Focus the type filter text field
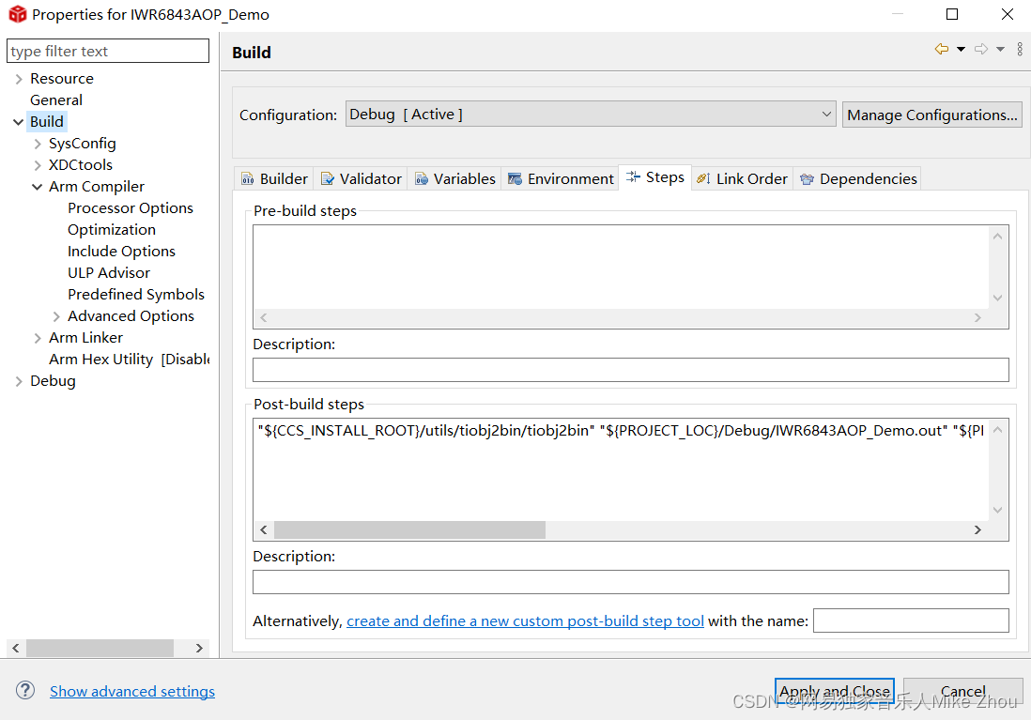 coord(108,52)
